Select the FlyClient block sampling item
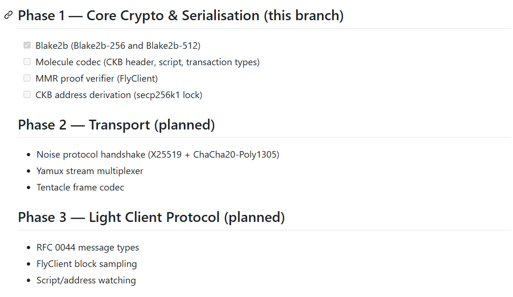This screenshot has width=513, height=297. 87,264
